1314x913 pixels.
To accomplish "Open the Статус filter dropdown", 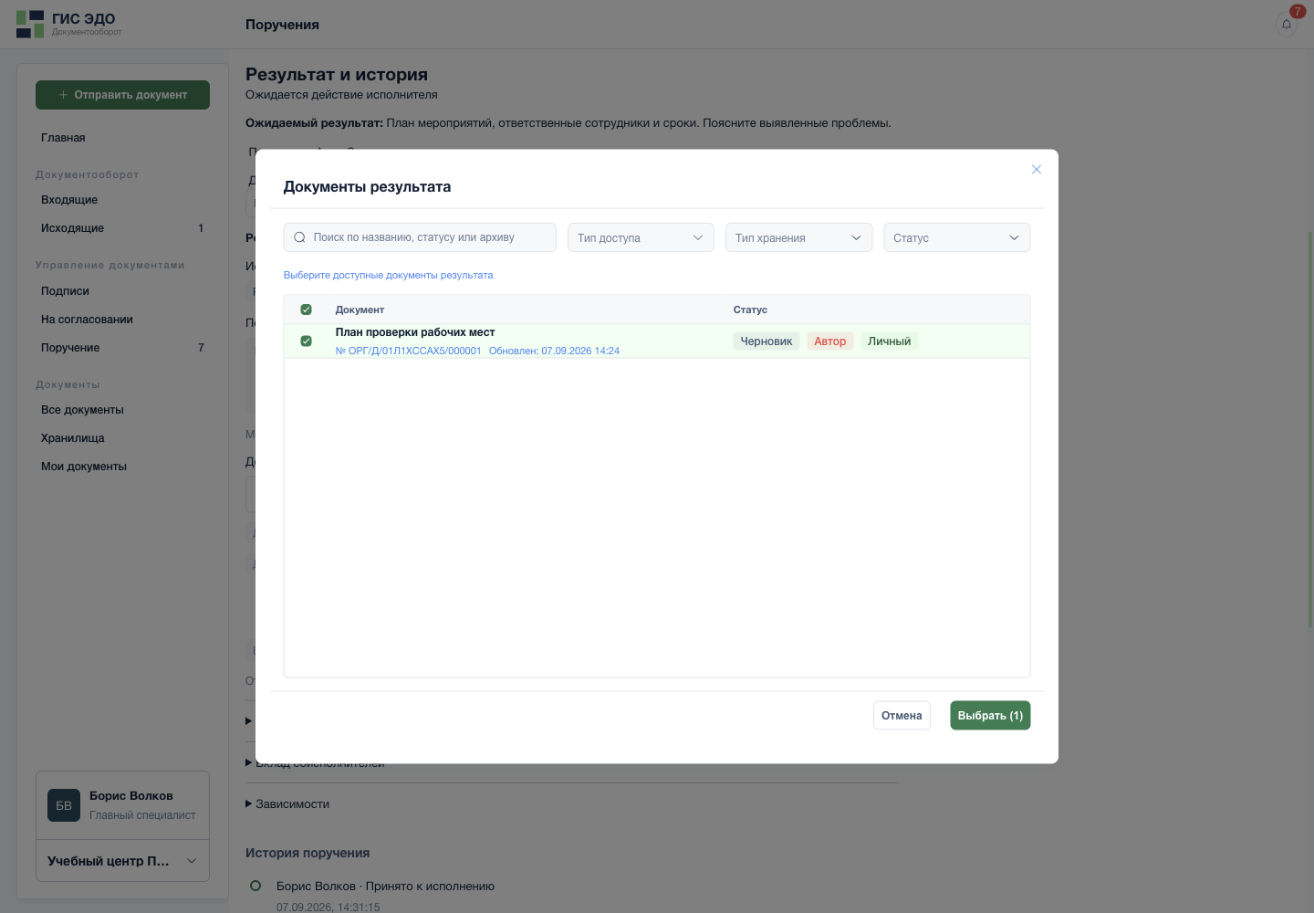I will [956, 237].
